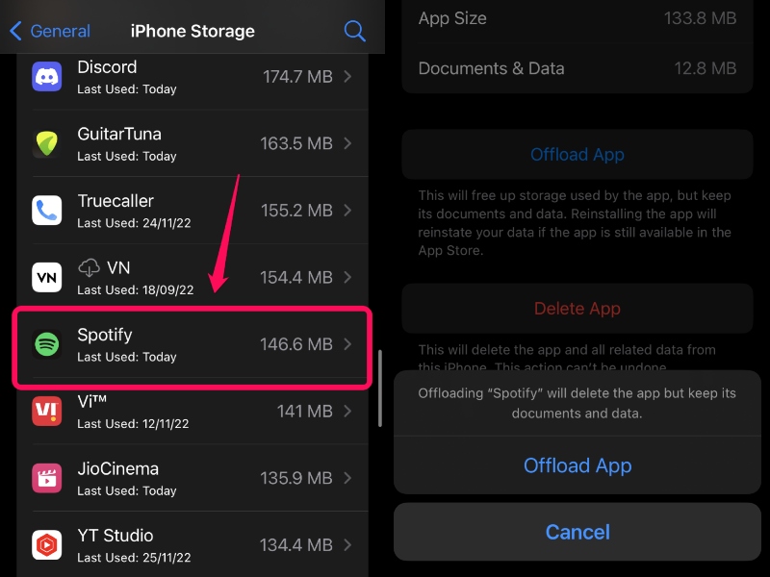Tap the Truecaller phone icon
The image size is (770, 577).
pyautogui.click(x=47, y=211)
